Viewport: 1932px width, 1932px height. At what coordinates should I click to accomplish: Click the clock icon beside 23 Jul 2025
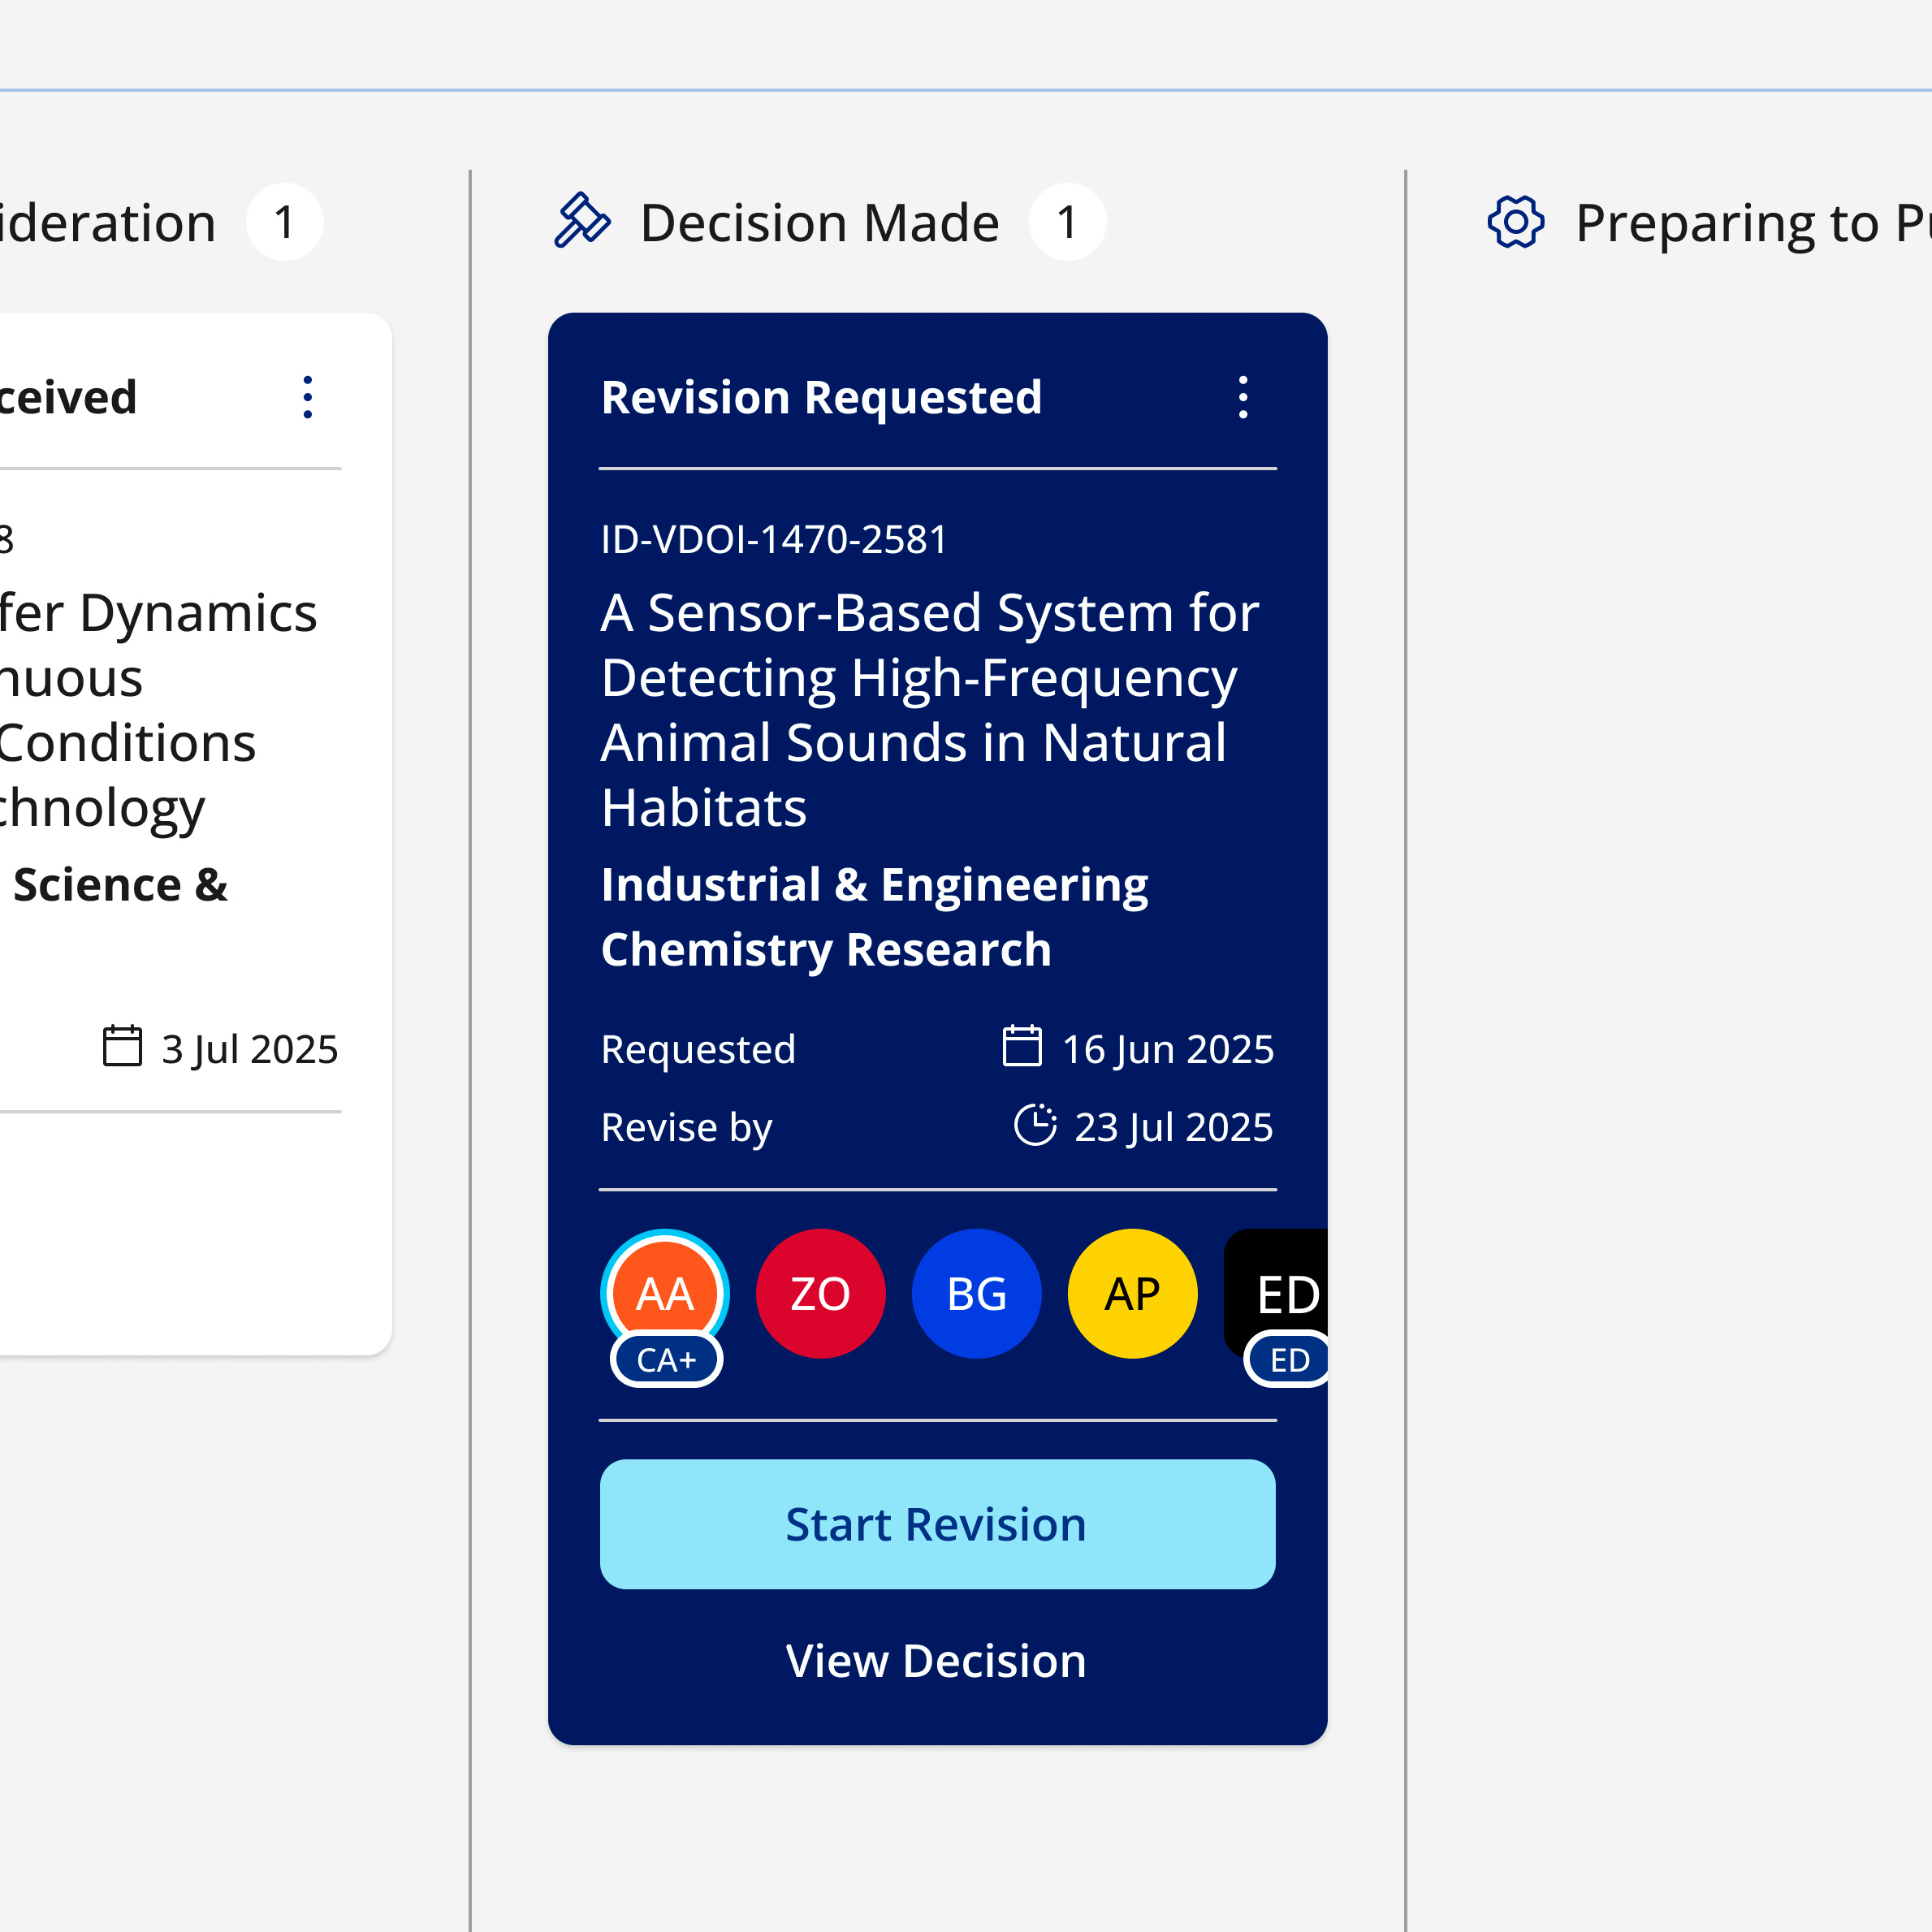click(1034, 1125)
